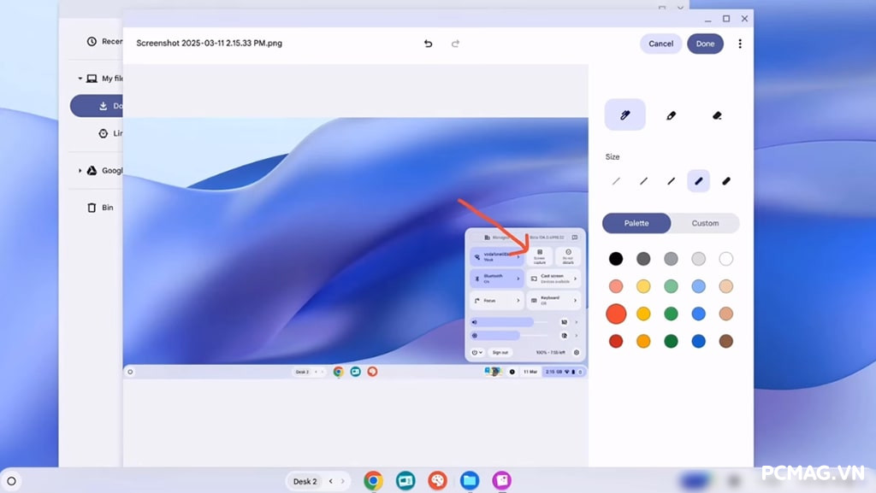This screenshot has height=493, width=876.
Task: Open the Bin in the Files sidebar
Action: 94,207
